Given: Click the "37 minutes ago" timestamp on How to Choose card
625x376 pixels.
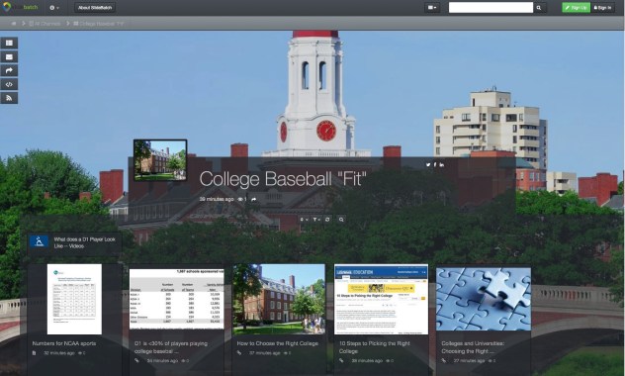Looking at the screenshot, I should coord(265,353).
